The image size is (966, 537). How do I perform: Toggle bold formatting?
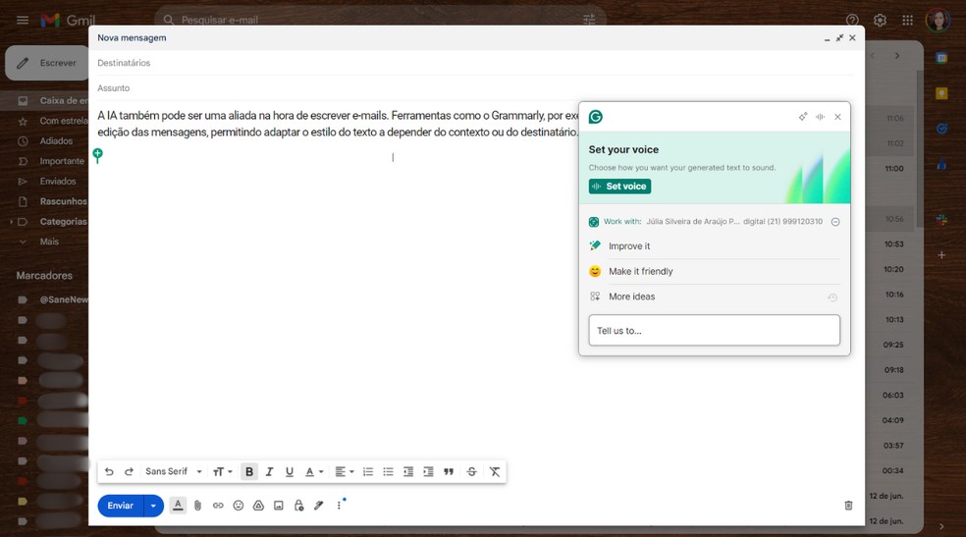(x=249, y=472)
